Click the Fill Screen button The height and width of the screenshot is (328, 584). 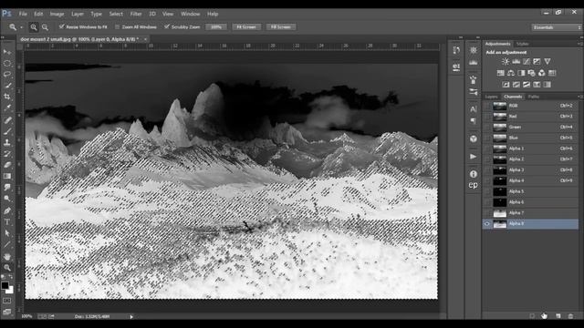point(281,27)
